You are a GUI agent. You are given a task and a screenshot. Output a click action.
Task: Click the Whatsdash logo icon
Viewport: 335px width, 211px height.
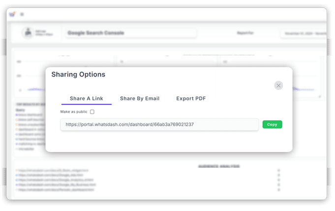tap(12, 14)
